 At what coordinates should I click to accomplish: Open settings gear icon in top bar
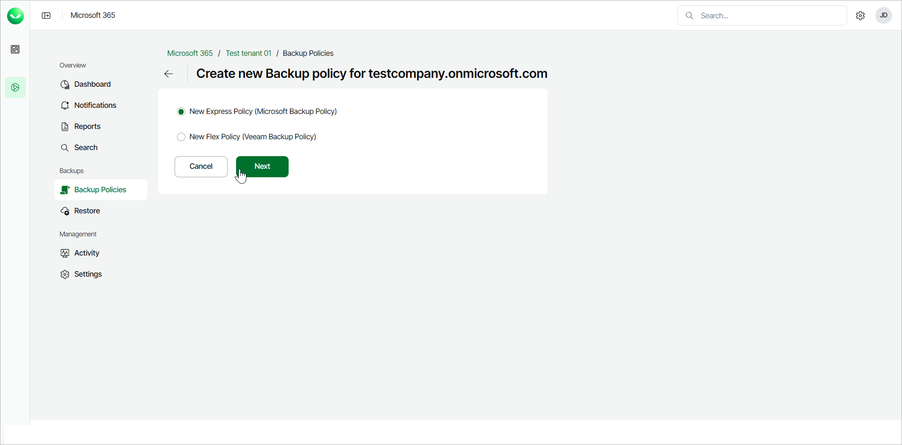pyautogui.click(x=860, y=15)
